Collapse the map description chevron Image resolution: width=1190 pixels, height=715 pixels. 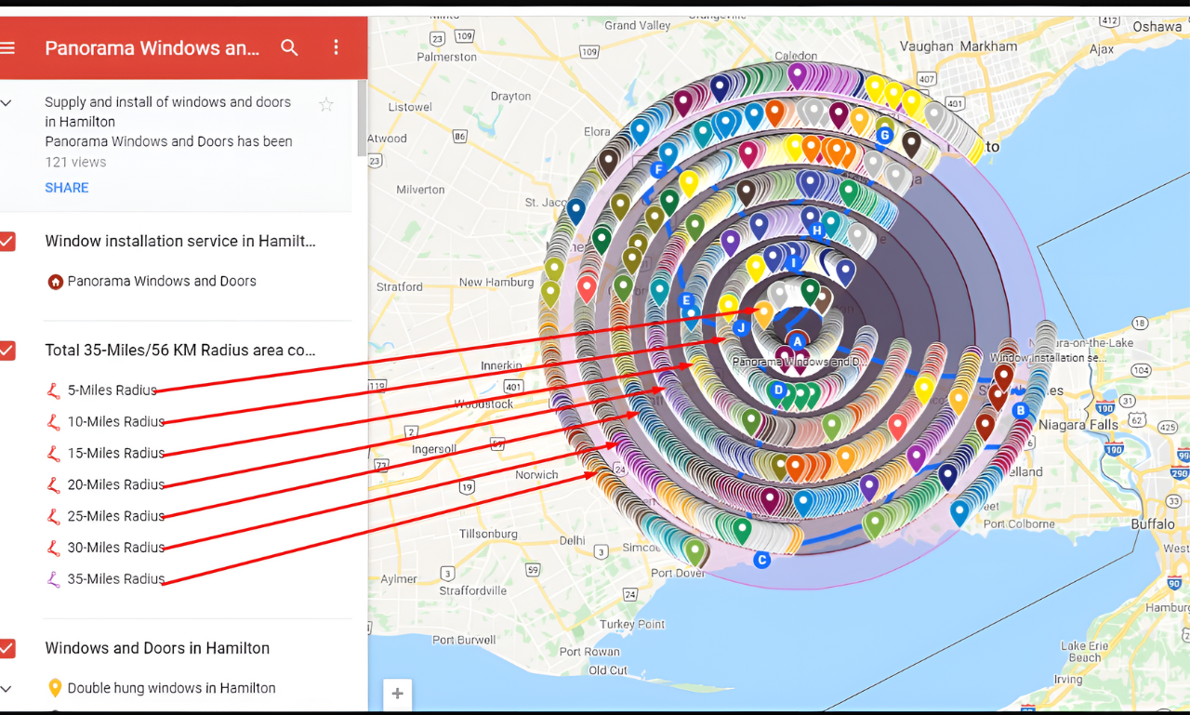(x=7, y=103)
